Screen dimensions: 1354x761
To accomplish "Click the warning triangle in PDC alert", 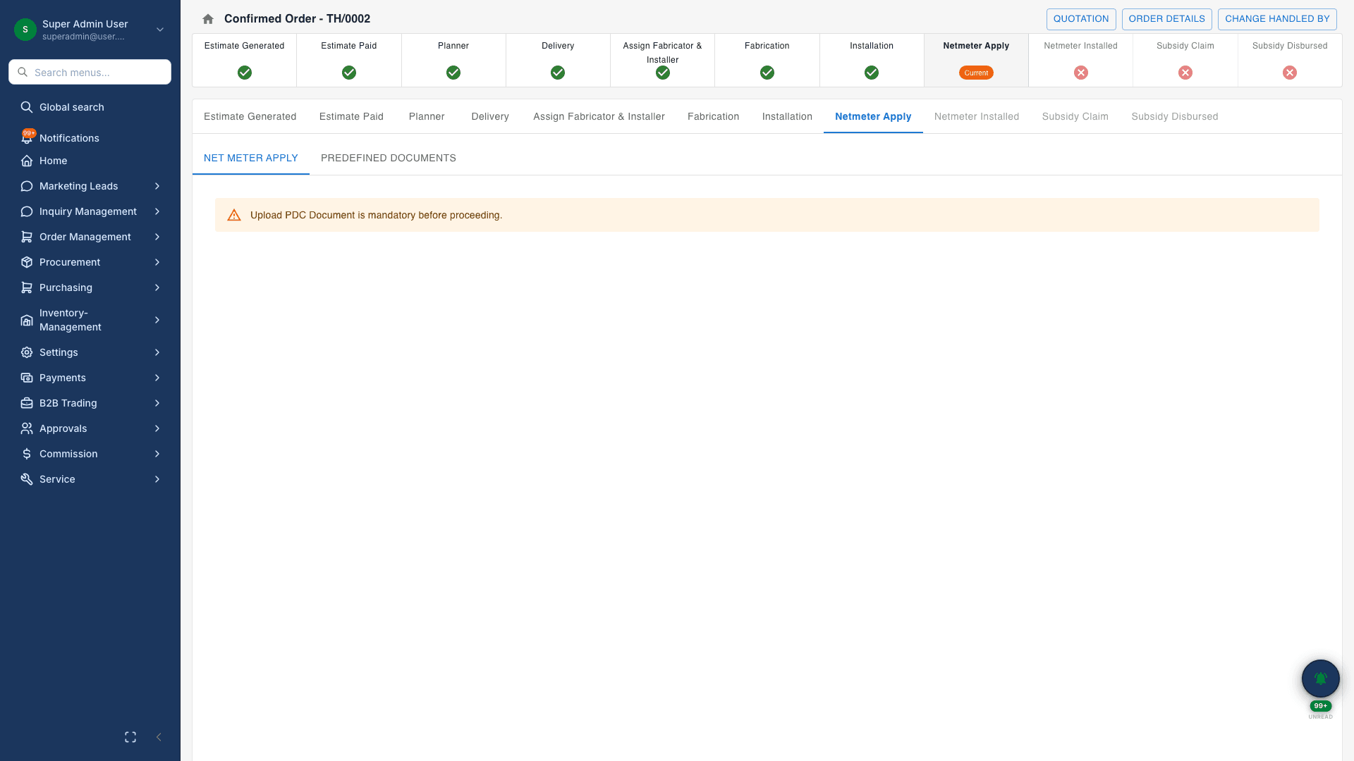I will point(234,215).
